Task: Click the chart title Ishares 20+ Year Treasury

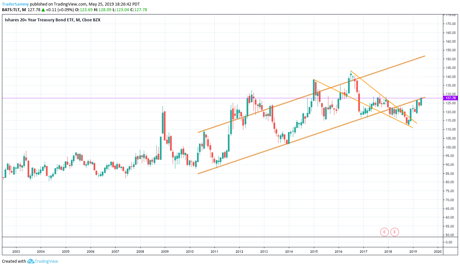Action: [x=53, y=20]
